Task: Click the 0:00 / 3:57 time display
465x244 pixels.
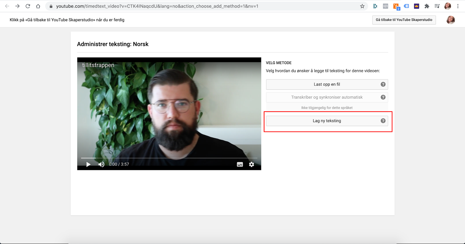Action: tap(119, 164)
